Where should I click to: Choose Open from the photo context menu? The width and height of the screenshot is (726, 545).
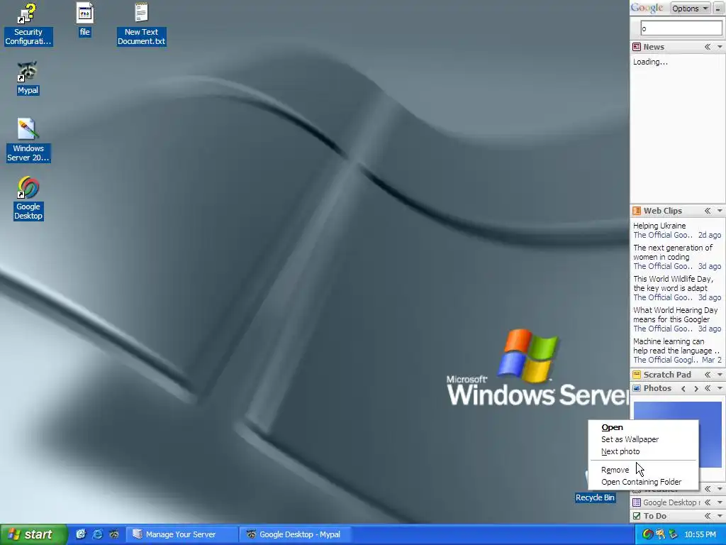(643, 427)
